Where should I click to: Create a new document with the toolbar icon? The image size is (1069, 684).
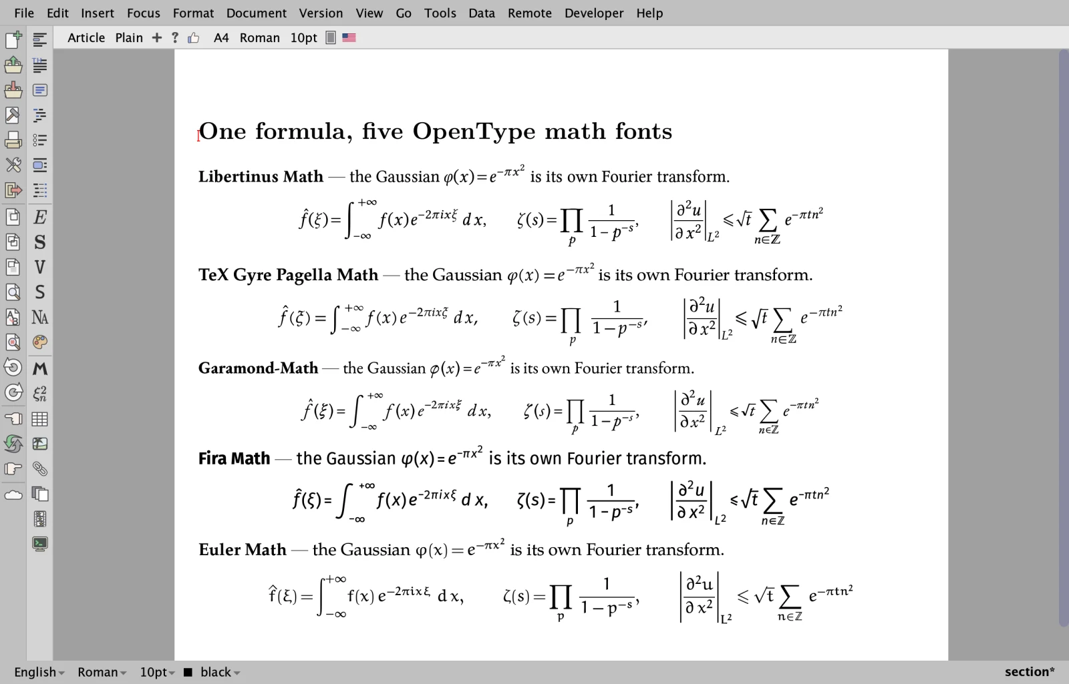pos(13,40)
